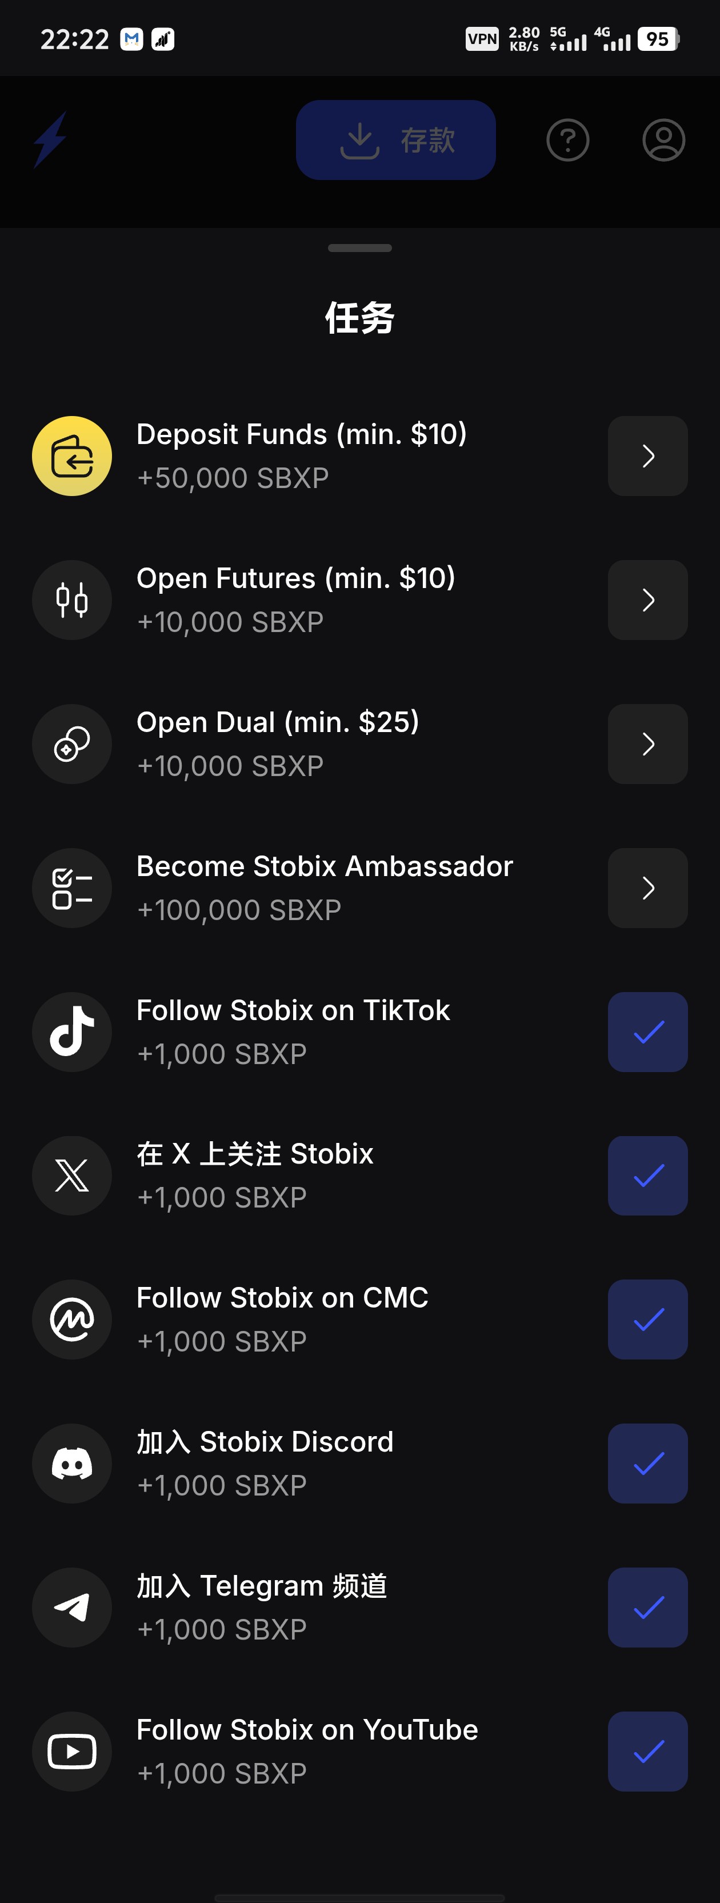
Task: Tap the CoinMarketCap logo icon
Action: coord(71,1320)
